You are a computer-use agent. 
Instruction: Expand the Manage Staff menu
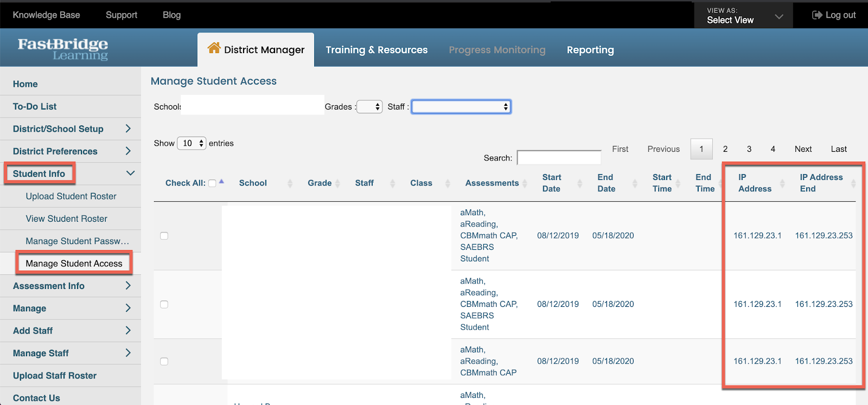(x=71, y=353)
